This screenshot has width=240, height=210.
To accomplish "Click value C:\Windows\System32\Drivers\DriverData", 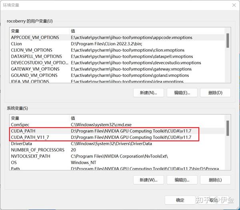I will (111, 144).
